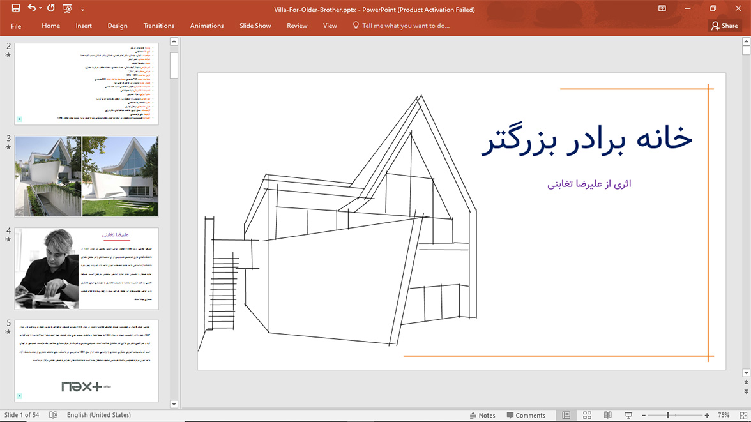Toggle the Comments pane
The image size is (751, 422).
(x=526, y=415)
